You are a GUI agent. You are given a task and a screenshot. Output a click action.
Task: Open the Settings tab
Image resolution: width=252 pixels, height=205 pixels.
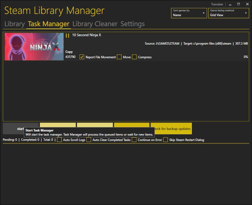(x=132, y=24)
